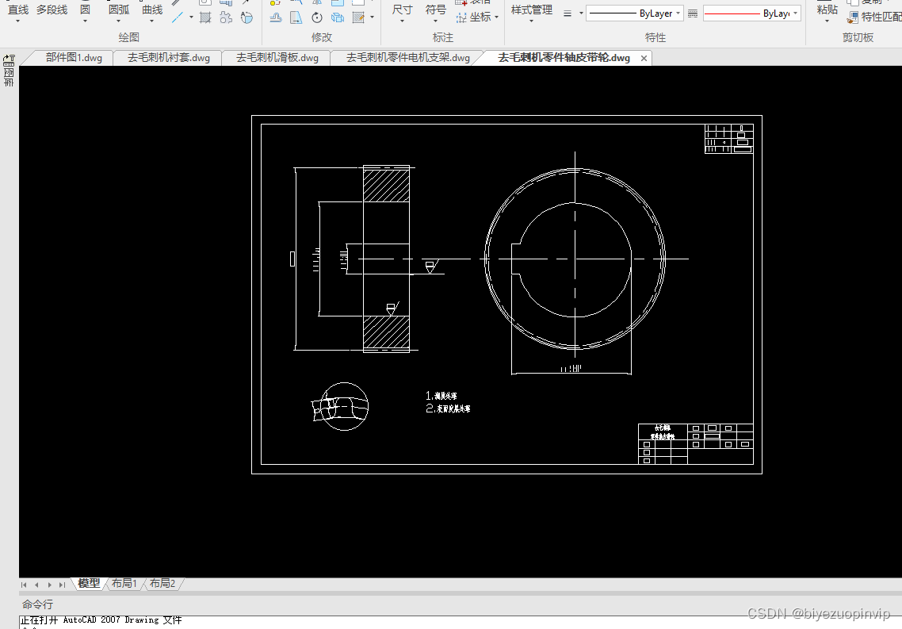Switch to the 布局1 layout tab

(124, 584)
